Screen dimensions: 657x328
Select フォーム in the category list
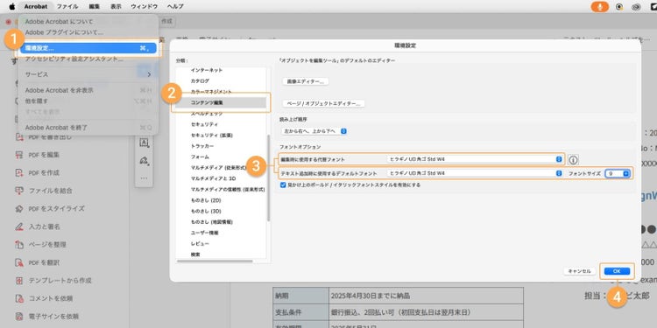click(x=200, y=157)
